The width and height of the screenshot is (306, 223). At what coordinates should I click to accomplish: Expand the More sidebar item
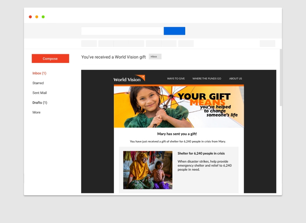37,112
